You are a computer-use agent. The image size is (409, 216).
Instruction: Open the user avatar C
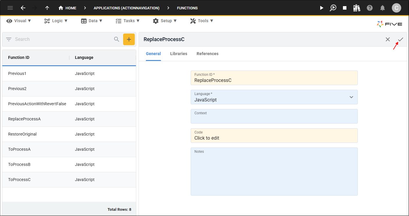(396, 8)
